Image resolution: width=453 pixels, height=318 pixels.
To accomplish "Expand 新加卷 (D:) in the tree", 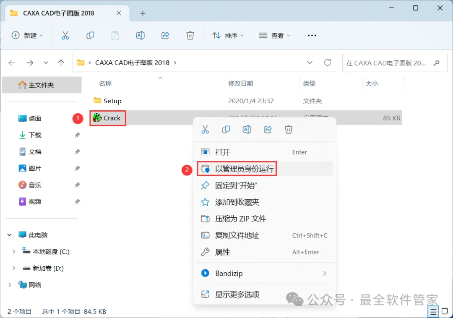I will 13,268.
